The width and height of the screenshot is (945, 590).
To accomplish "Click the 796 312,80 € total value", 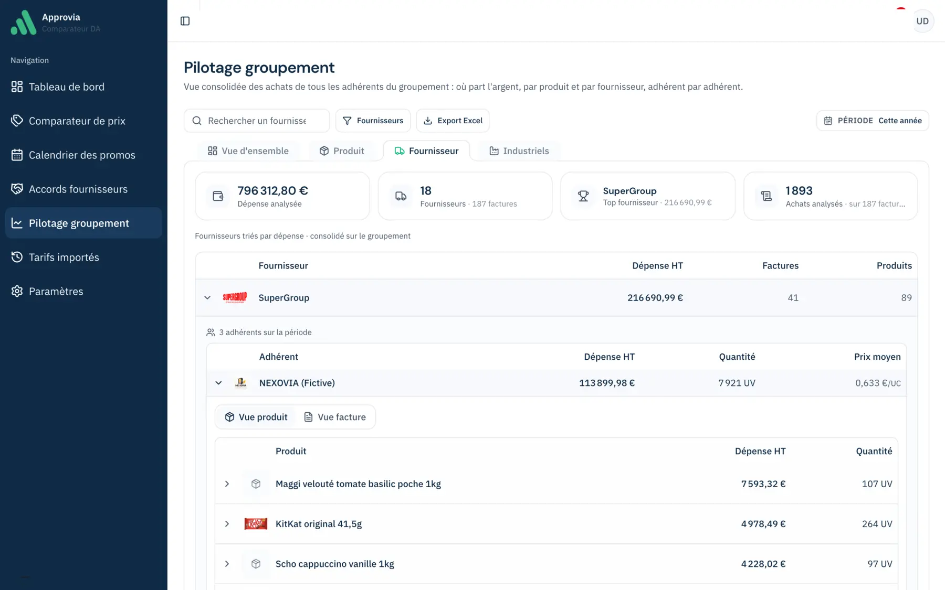I will click(272, 190).
